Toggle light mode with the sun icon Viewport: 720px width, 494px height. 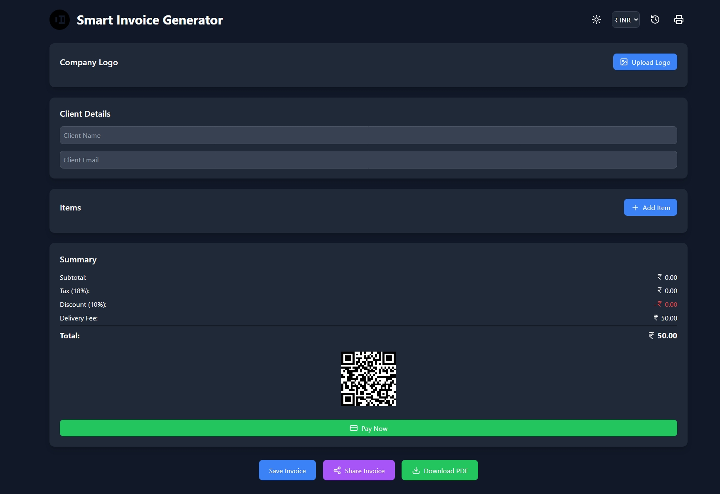597,20
